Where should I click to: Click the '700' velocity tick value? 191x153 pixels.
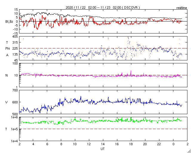(x=15, y=90)
